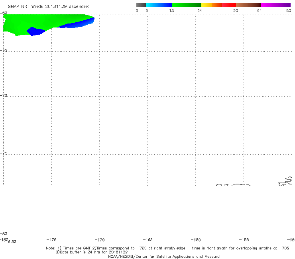Click the color bar label 64
The width and height of the screenshot is (295, 259).
[x=260, y=10]
